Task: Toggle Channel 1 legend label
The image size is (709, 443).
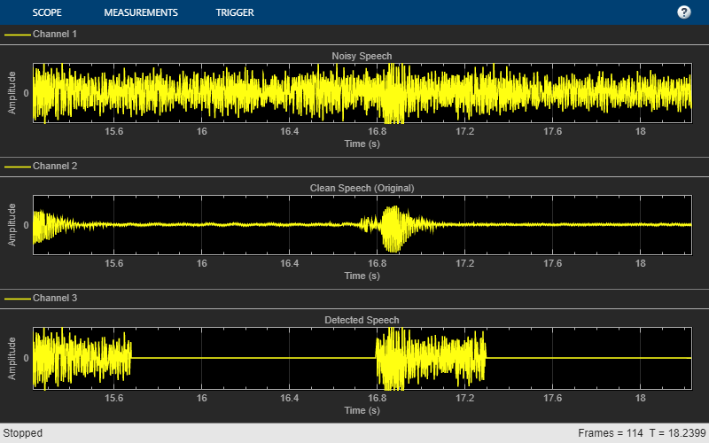Action: (55, 34)
